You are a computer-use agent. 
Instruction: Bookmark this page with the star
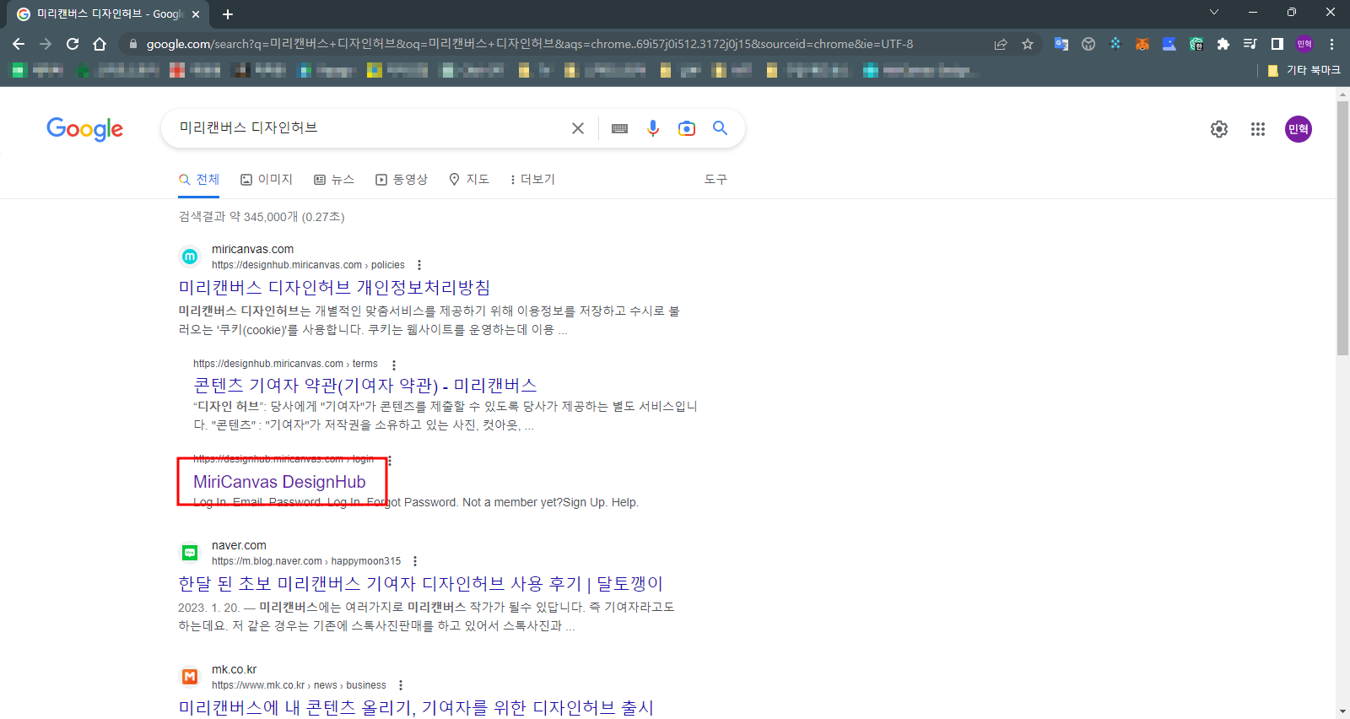[1028, 44]
